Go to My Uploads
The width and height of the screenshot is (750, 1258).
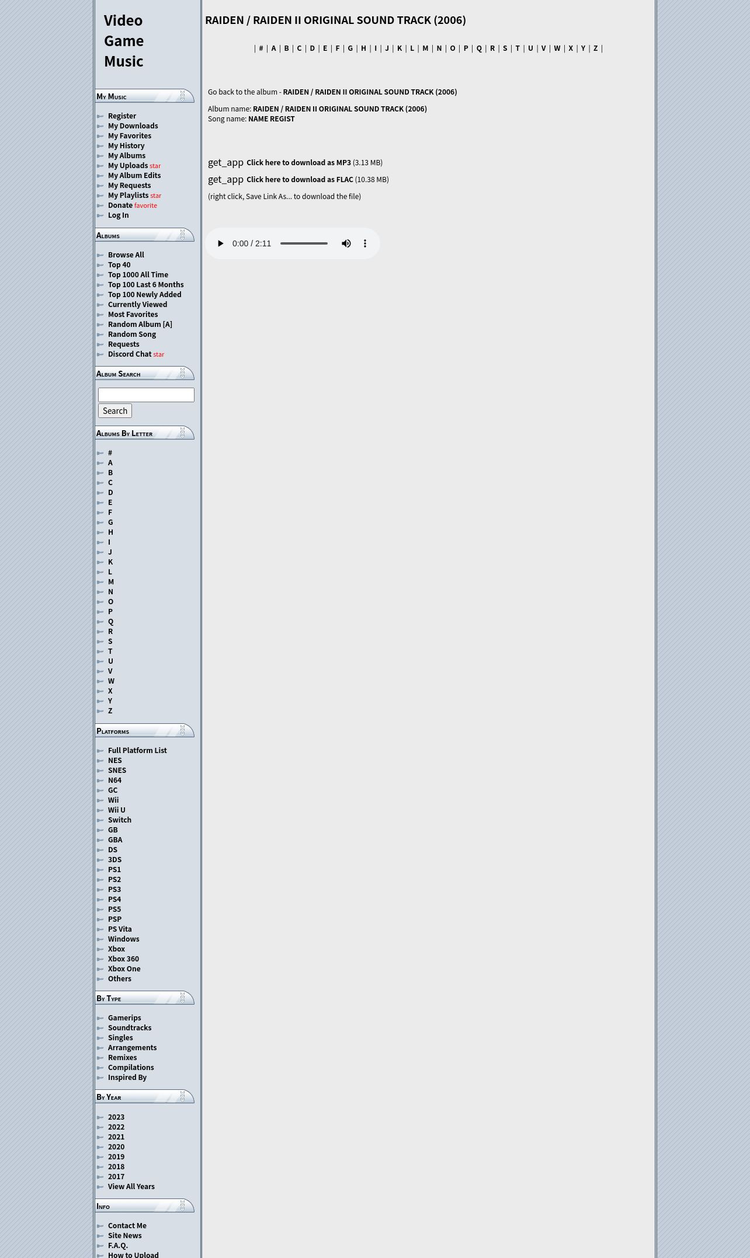coord(128,166)
